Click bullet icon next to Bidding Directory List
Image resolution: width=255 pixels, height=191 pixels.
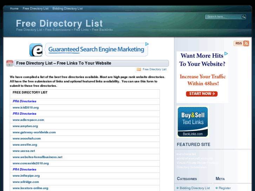(177, 188)
